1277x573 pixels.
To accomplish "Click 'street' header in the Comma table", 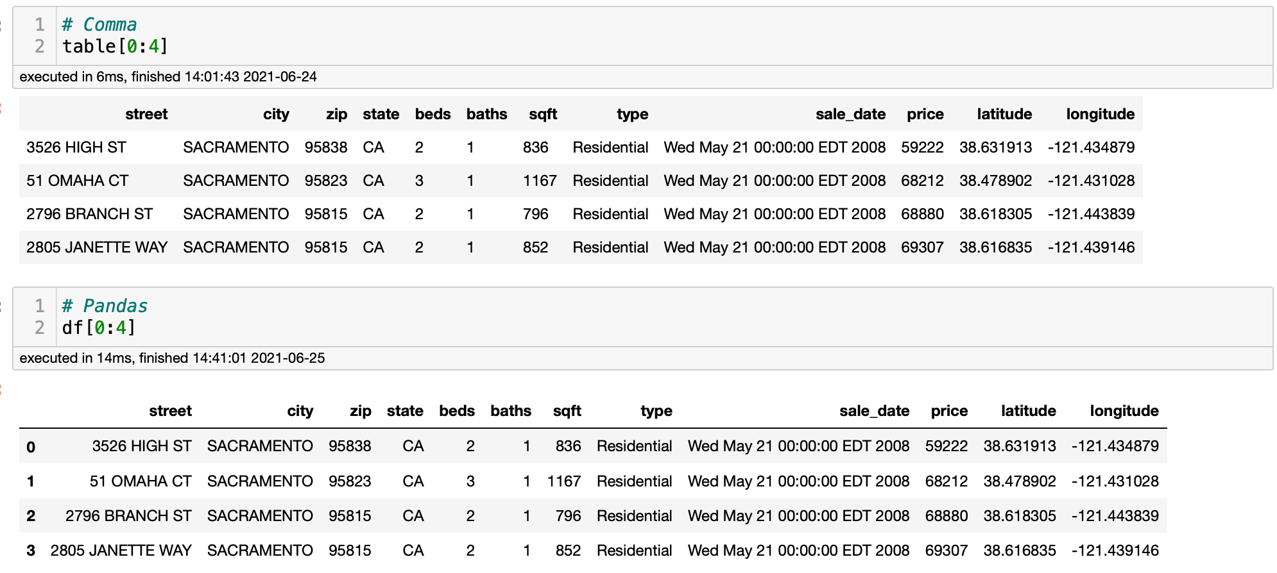I will [x=146, y=114].
